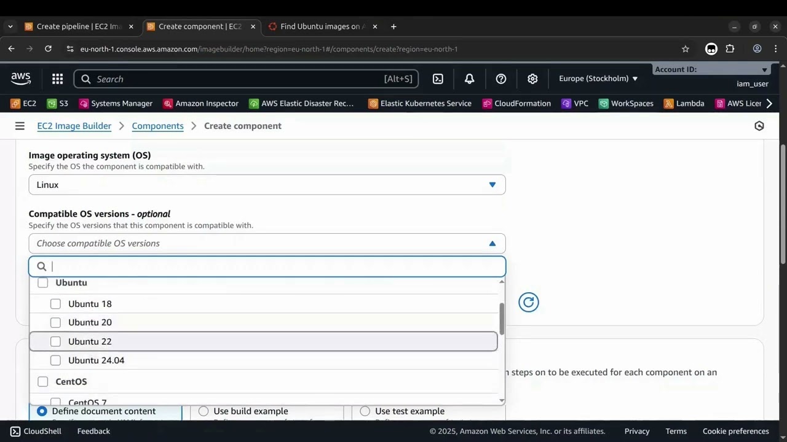Open the AWS services grid menu
The image size is (787, 442).
click(57, 79)
